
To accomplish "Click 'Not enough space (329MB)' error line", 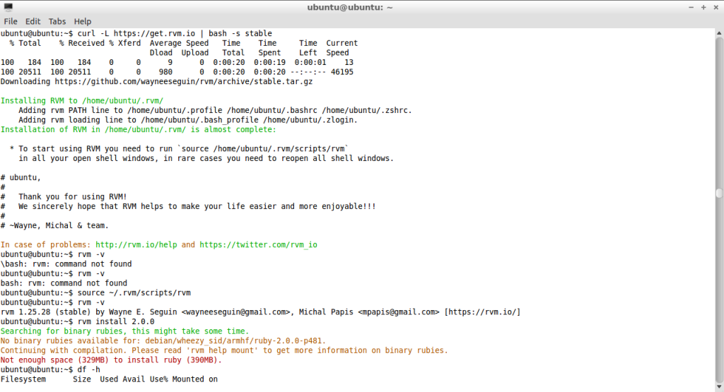I will pos(111,360).
